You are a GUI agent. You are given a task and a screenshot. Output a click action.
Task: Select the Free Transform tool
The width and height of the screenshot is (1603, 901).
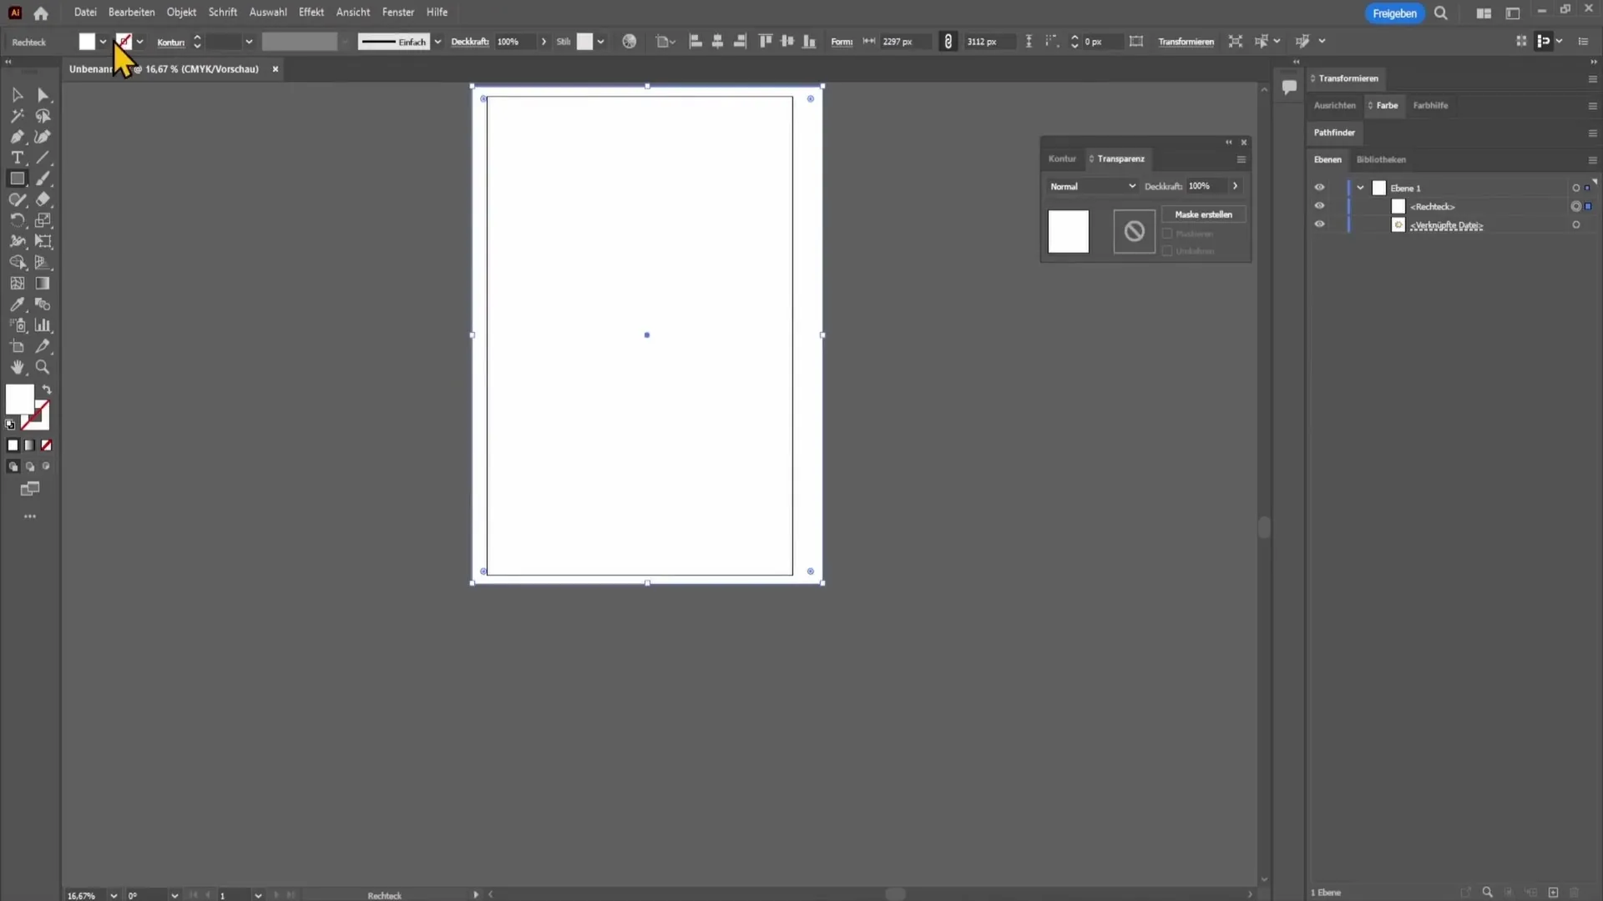tap(43, 241)
